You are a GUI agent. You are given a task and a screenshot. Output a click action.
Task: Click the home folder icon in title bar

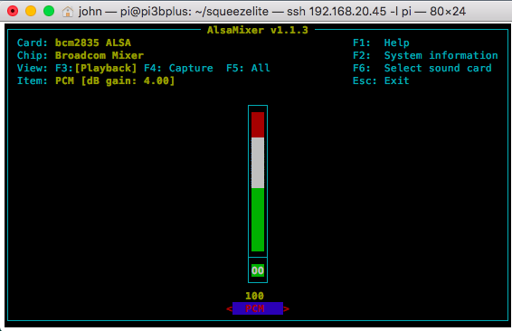68,12
